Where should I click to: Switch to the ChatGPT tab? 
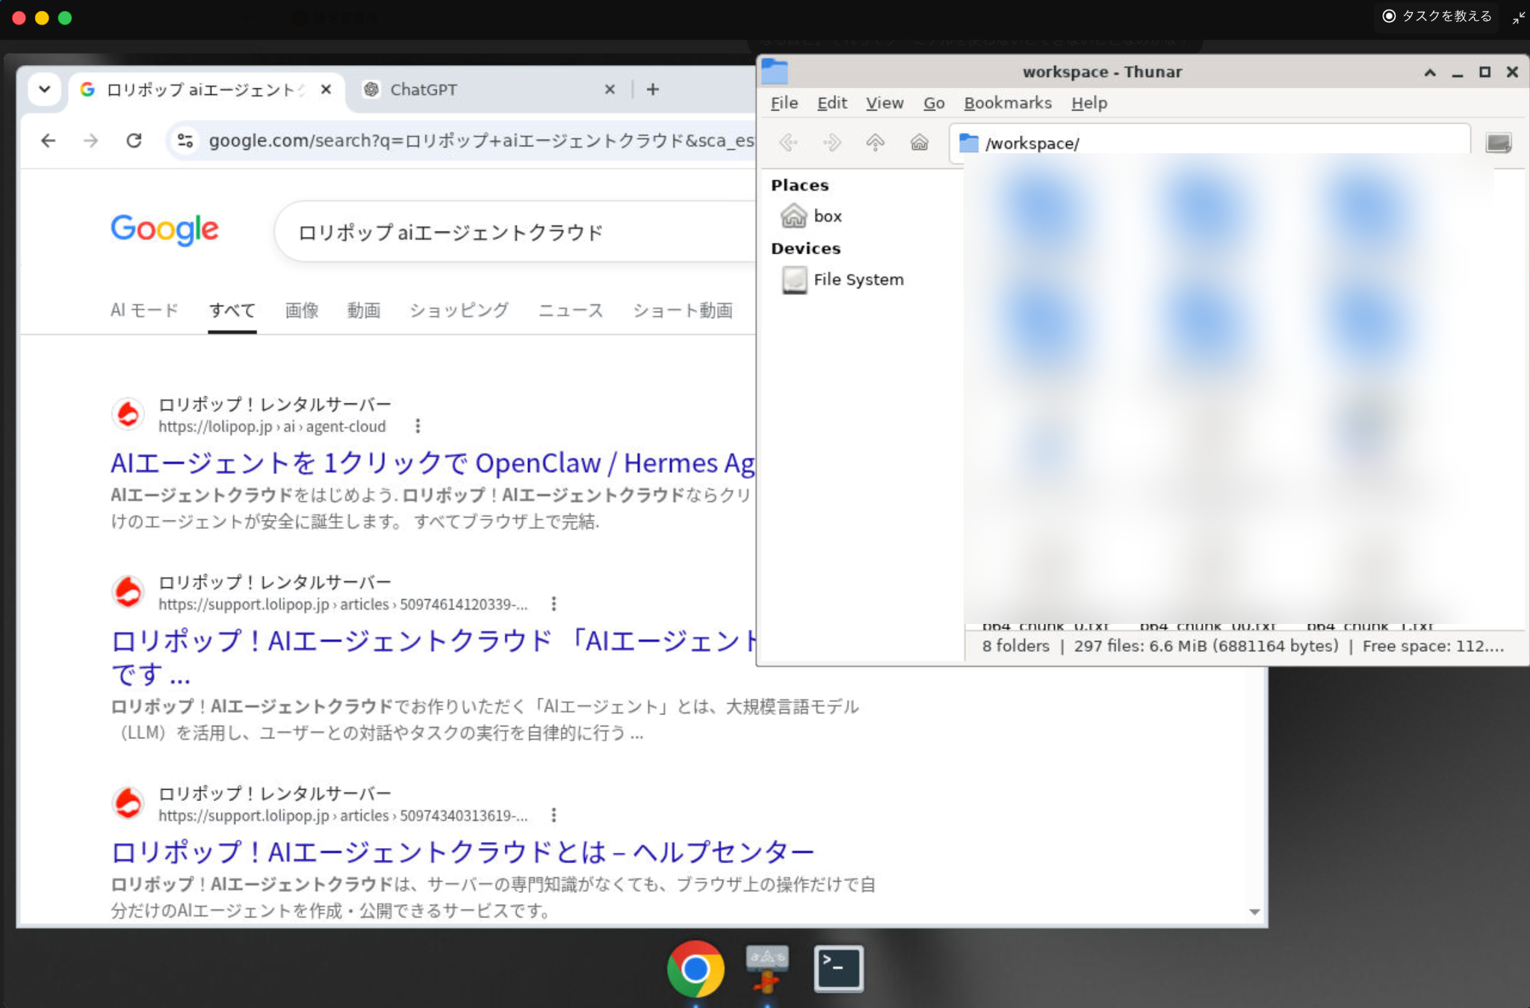pyautogui.click(x=489, y=90)
